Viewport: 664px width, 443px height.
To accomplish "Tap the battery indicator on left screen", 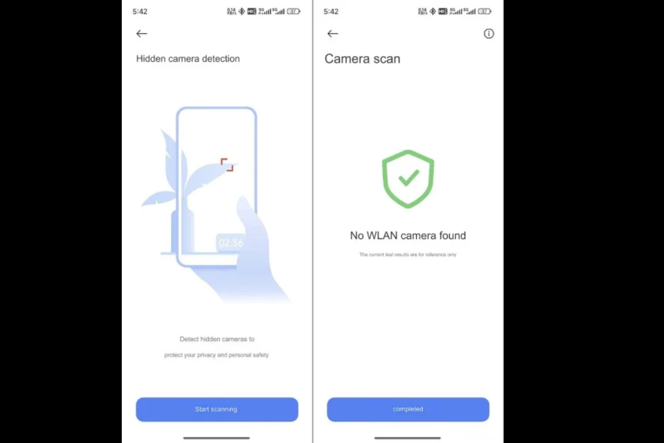I will 294,11.
